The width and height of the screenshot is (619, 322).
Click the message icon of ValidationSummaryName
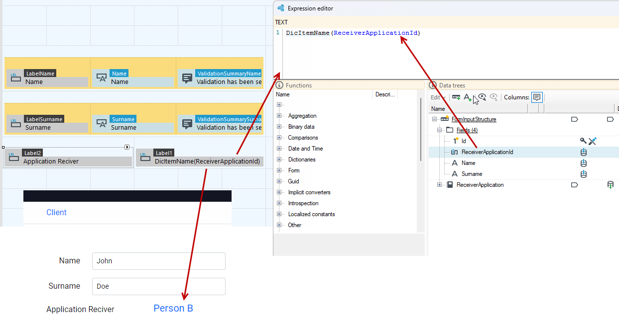[x=187, y=78]
